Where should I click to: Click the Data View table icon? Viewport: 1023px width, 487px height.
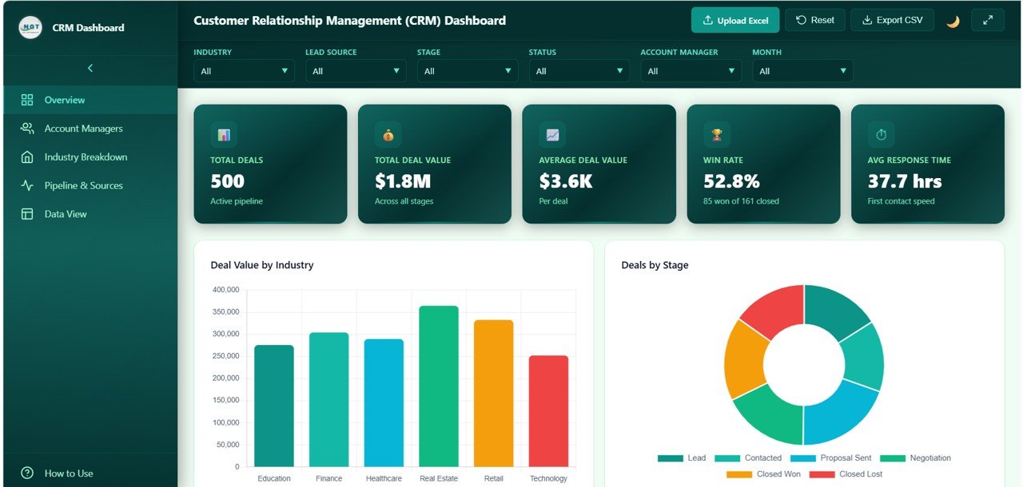26,213
